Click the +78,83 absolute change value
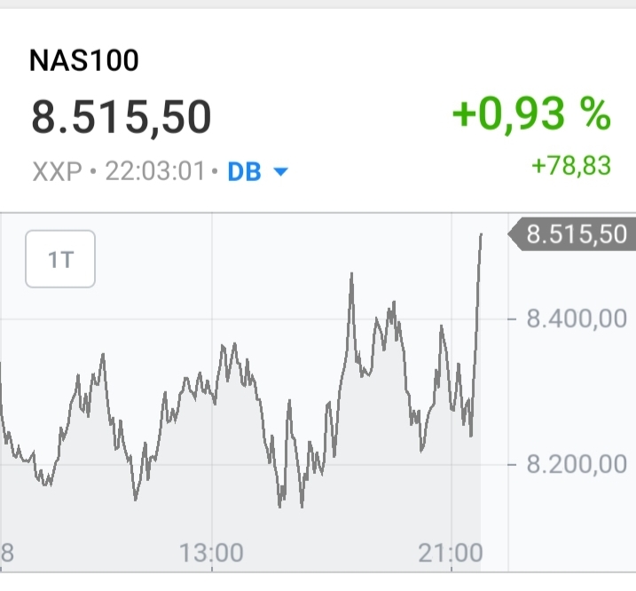The height and width of the screenshot is (591, 636). tap(570, 165)
